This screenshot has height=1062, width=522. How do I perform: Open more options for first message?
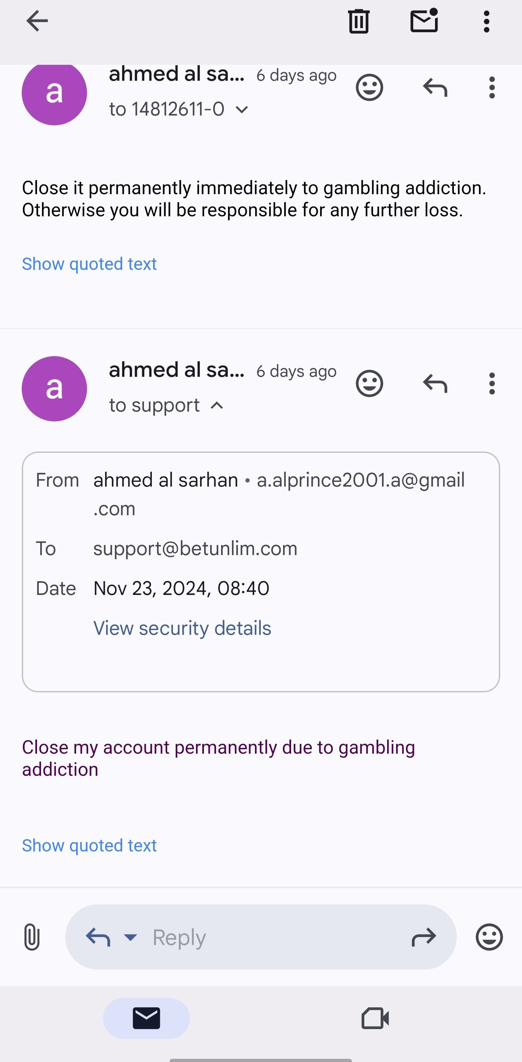pyautogui.click(x=492, y=87)
